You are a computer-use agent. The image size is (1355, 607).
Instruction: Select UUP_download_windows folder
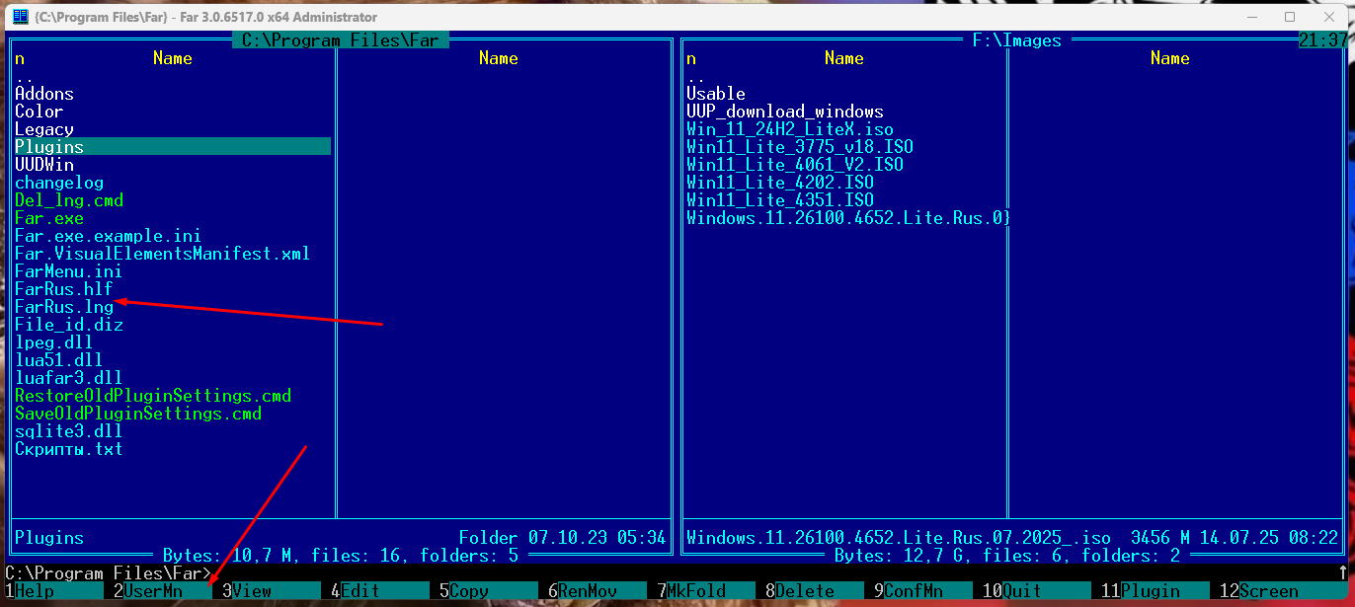pyautogui.click(x=785, y=112)
